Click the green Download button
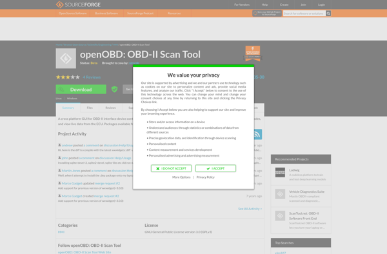Screen dimensions: 387x254 pyautogui.click(x=81, y=89)
